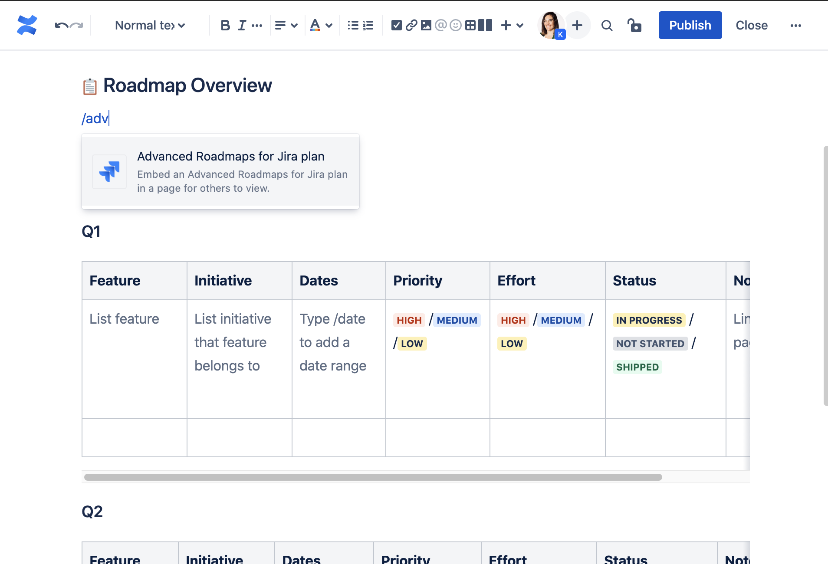This screenshot has height=564, width=828.
Task: Insert an image or file
Action: [x=426, y=25]
